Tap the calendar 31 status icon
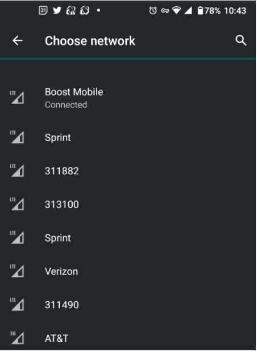Screen dimensions: 257x352 point(43,10)
